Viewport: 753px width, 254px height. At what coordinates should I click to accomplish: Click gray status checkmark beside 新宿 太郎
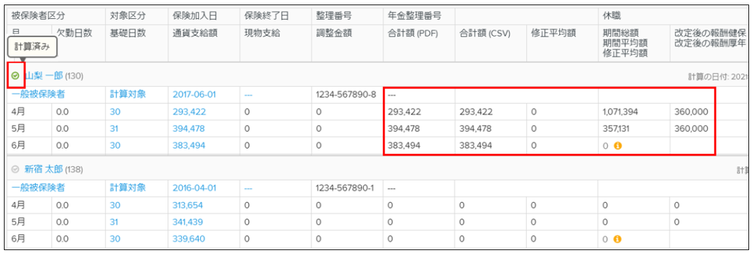coord(16,169)
